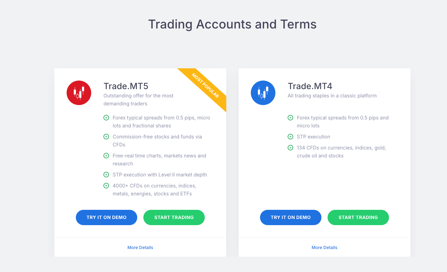Start trading with Trade.MT4
This screenshot has height=272, width=447.
(358, 217)
